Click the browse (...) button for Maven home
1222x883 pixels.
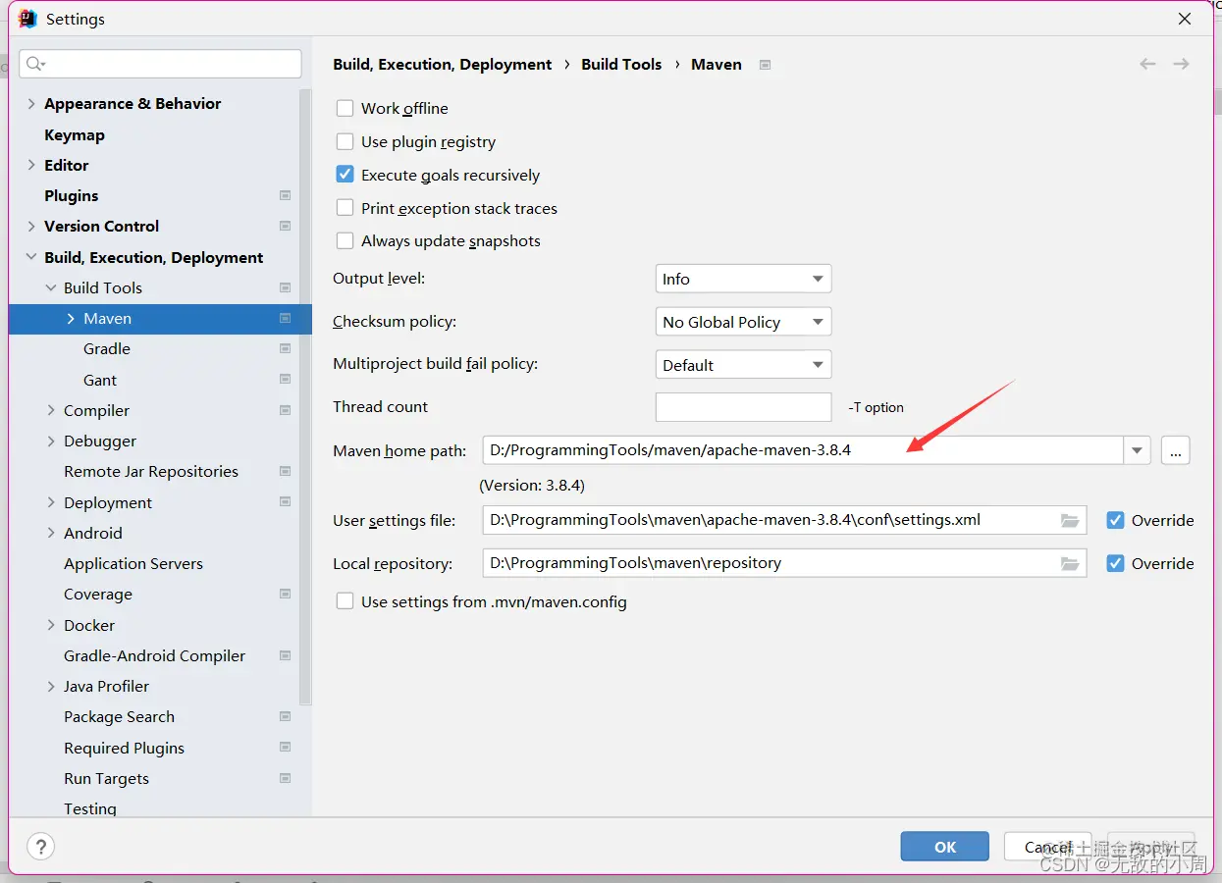click(x=1175, y=450)
